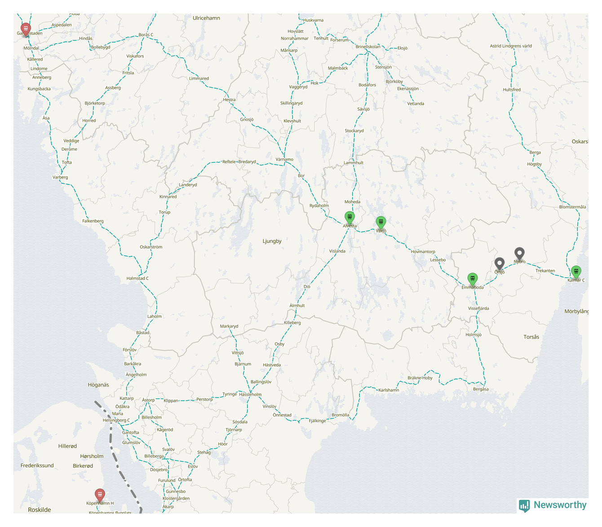Click the grey pin marker at Nybro

click(x=519, y=254)
